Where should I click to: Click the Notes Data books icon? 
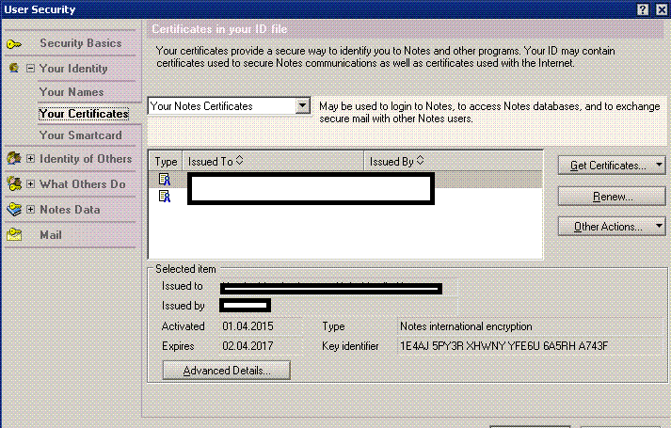pos(13,210)
